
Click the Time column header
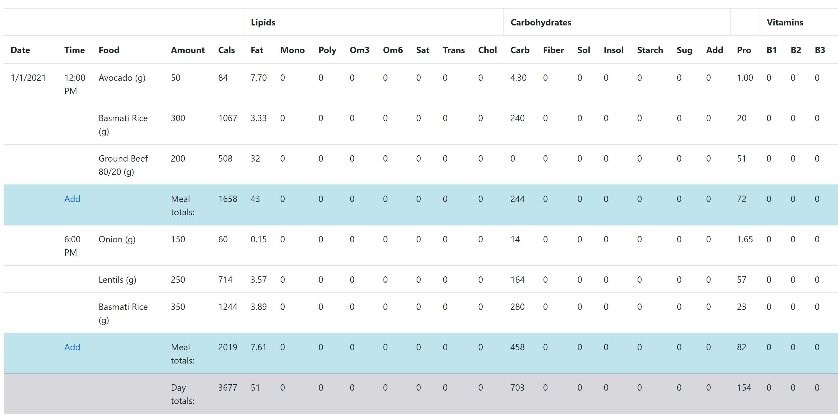pyautogui.click(x=74, y=50)
